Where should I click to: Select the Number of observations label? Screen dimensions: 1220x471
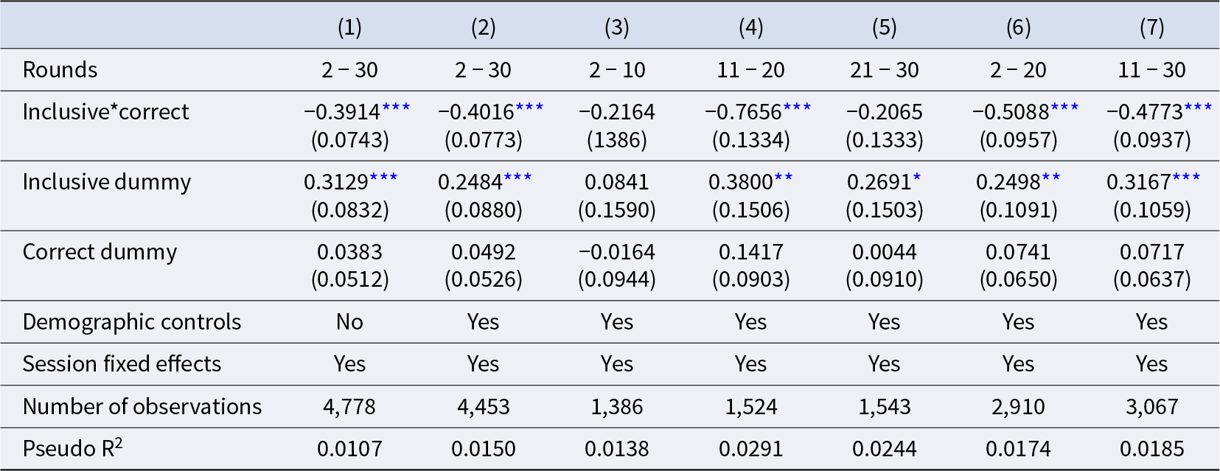tap(142, 407)
